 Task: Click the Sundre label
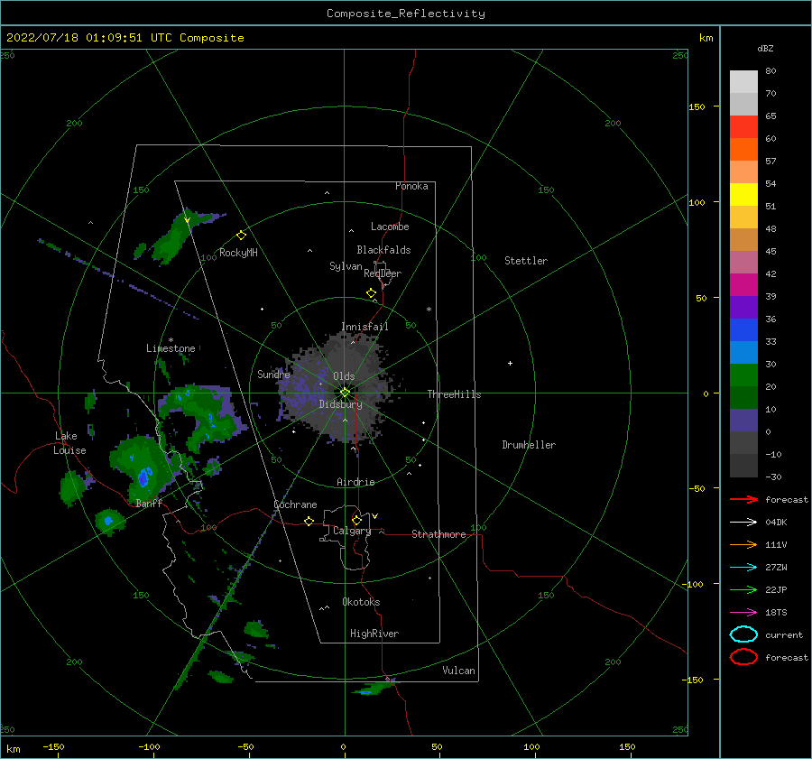(x=273, y=375)
